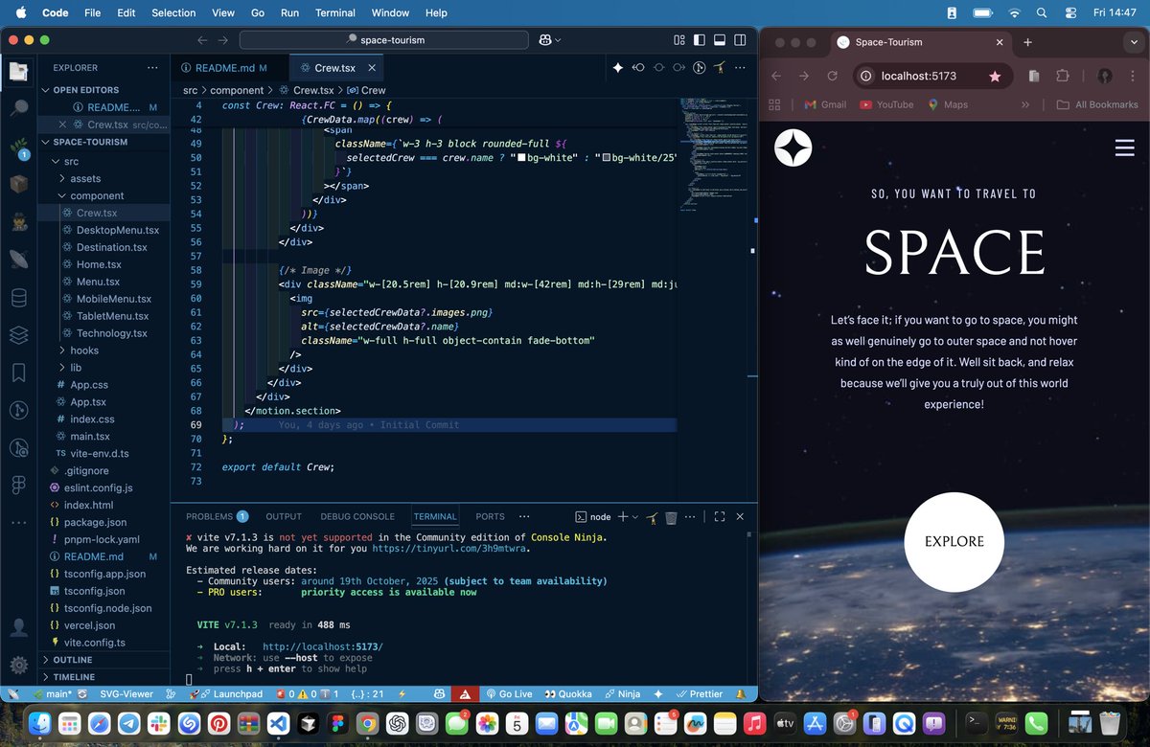
Task: Open Accounts icon in VS Code activity bar
Action: (x=19, y=628)
